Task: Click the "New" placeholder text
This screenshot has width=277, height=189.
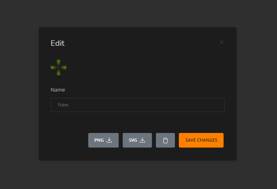Action: coord(63,105)
